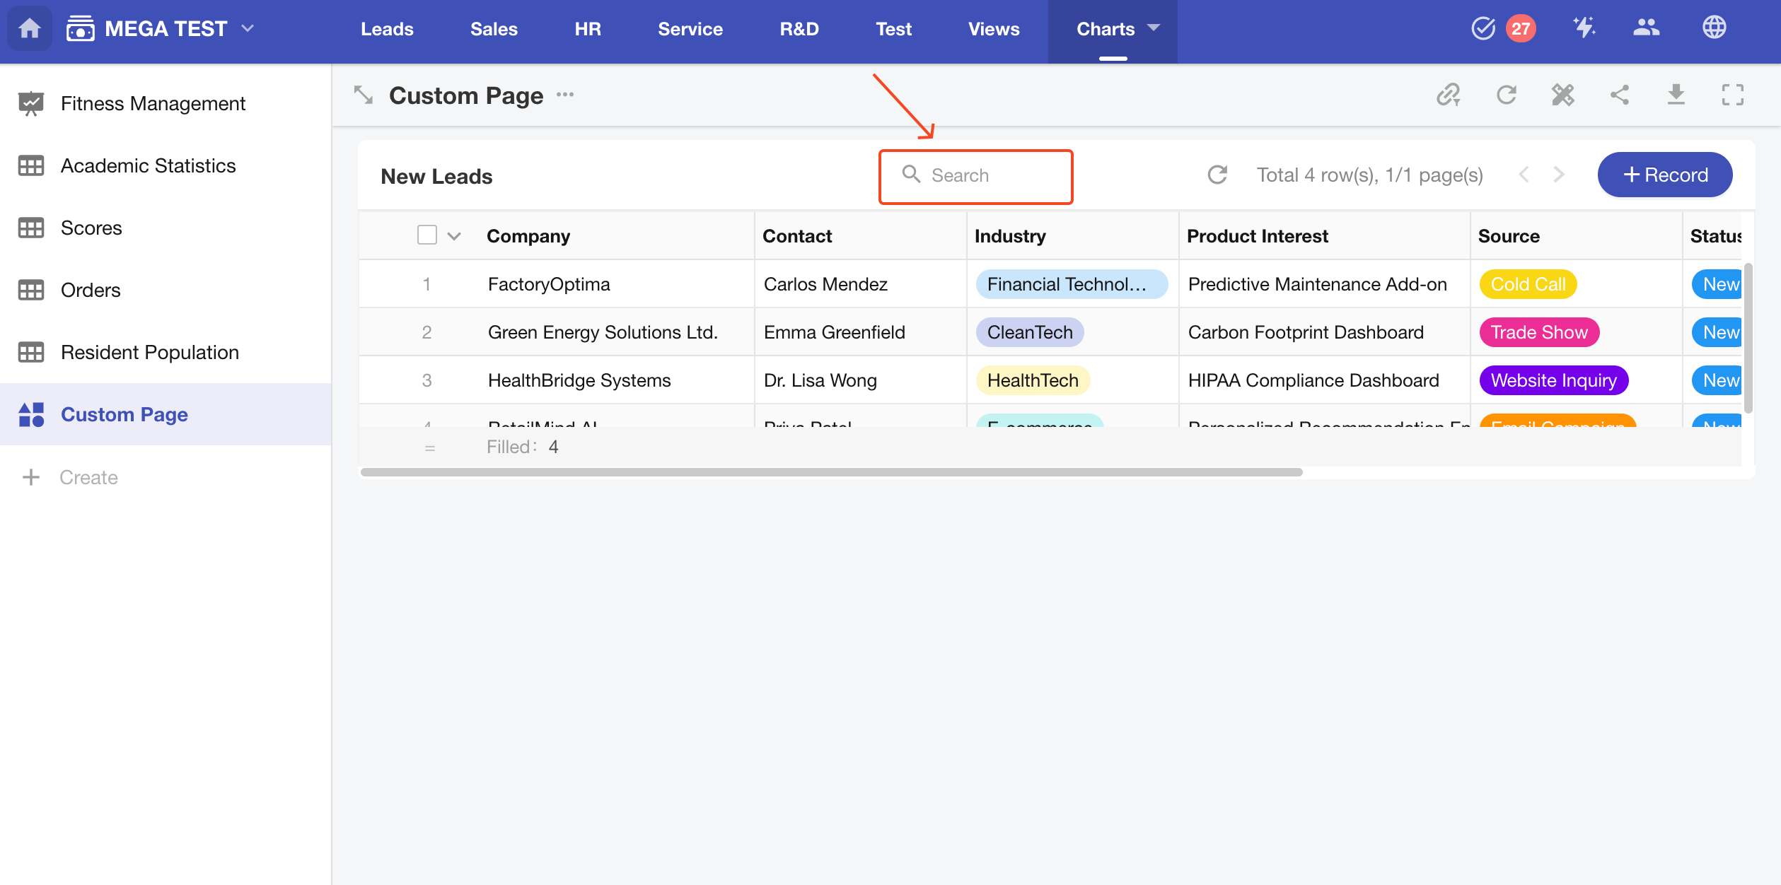
Task: Open Academic Statistics in the sidebar
Action: (x=148, y=165)
